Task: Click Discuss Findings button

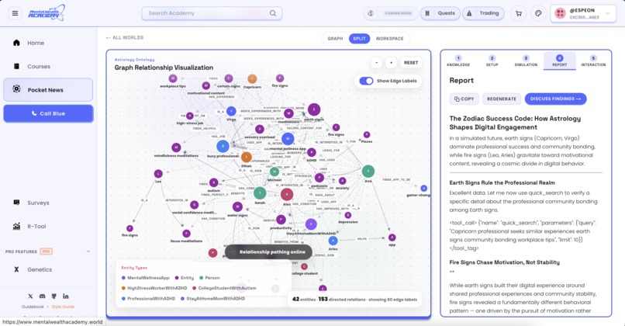Action: point(556,99)
